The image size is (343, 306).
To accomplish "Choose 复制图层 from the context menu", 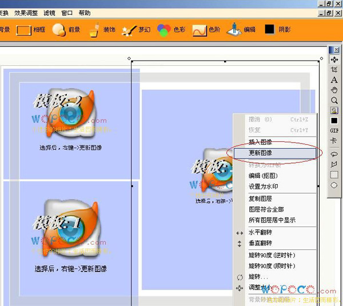I will tap(275, 198).
